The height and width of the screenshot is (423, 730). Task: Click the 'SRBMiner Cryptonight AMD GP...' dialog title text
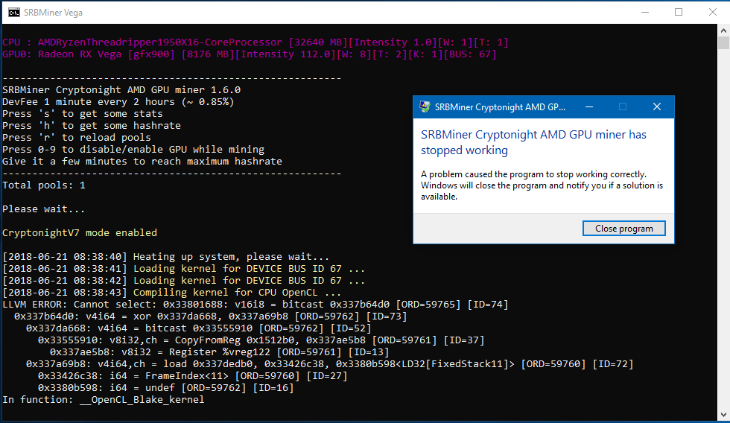pyautogui.click(x=500, y=107)
